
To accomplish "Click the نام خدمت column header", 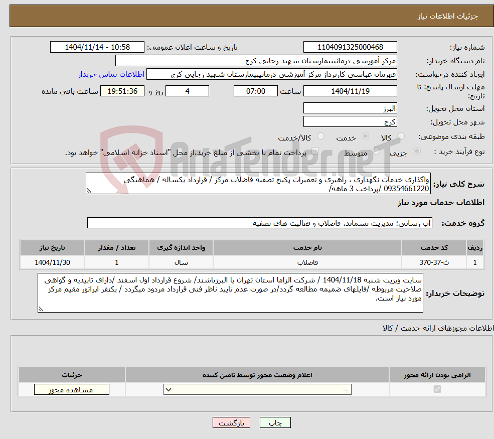I will point(307,248).
